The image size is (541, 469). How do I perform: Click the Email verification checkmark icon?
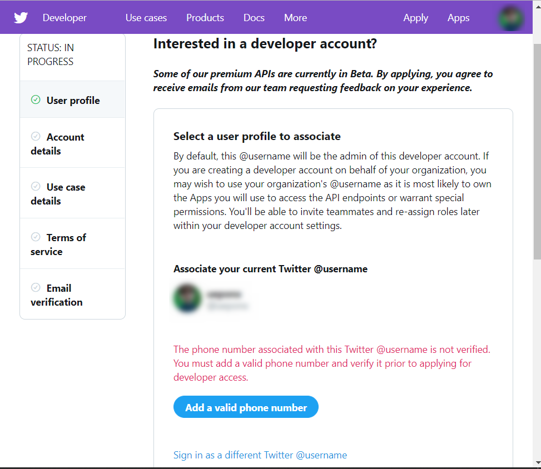click(36, 287)
